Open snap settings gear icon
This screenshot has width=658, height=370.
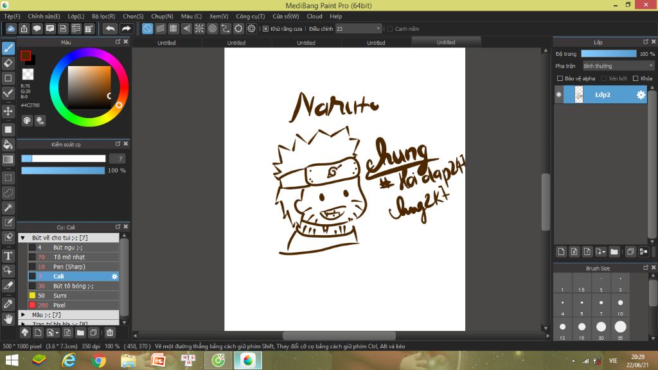click(251, 28)
